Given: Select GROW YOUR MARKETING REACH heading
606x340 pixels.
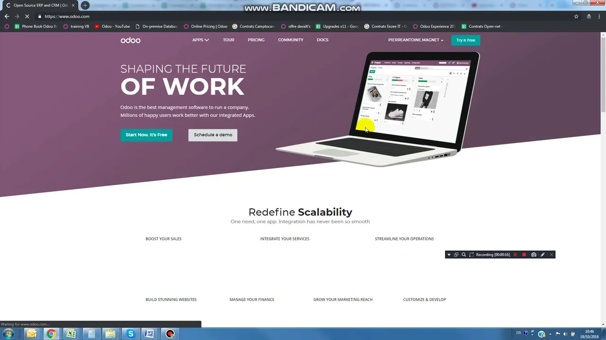Looking at the screenshot, I should [343, 299].
